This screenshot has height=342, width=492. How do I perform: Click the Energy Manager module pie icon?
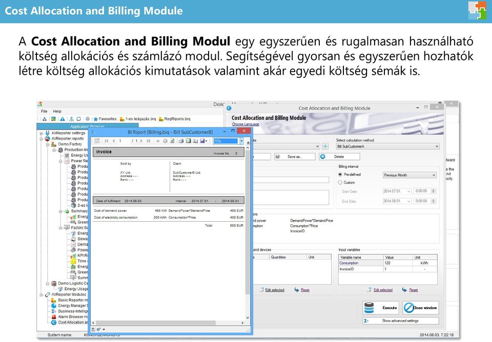coord(54,306)
